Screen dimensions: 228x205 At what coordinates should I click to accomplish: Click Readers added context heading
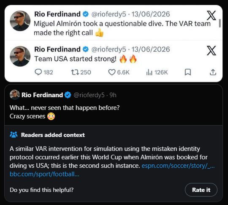[53, 135]
